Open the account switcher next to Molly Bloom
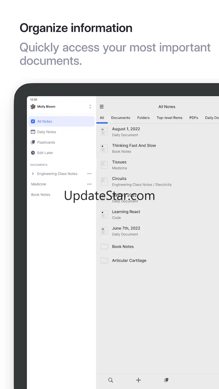This screenshot has height=389, width=219. tap(90, 107)
